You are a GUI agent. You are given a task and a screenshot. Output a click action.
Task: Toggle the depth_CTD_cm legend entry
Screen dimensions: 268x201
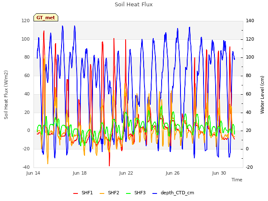click(x=173, y=193)
